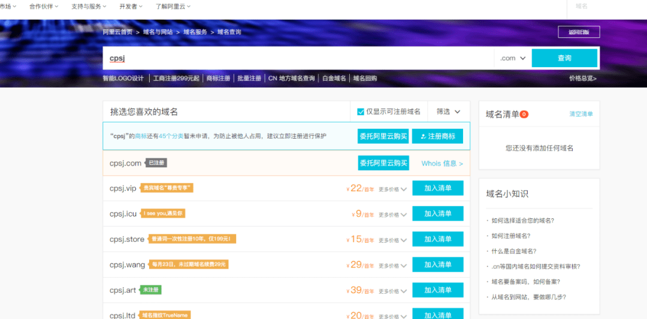Screen dimensions: 647x319
Task: Open 工商注册299元起 link
Action: coord(176,78)
